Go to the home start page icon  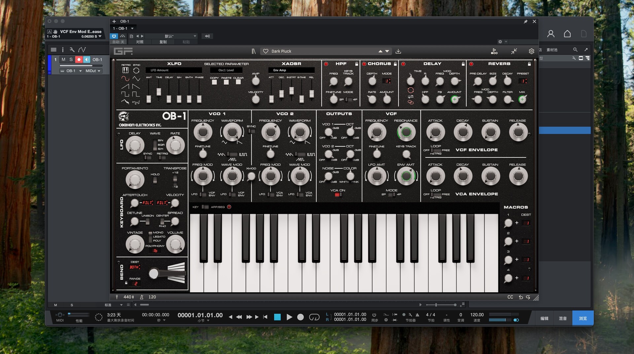pyautogui.click(x=567, y=34)
